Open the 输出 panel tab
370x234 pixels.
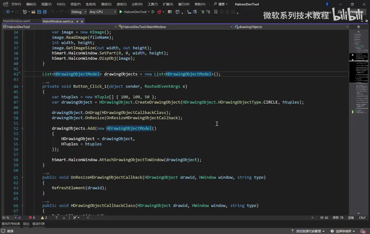point(26,224)
